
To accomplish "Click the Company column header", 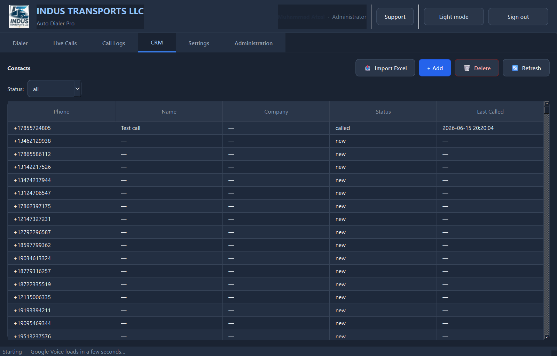I will tap(276, 111).
